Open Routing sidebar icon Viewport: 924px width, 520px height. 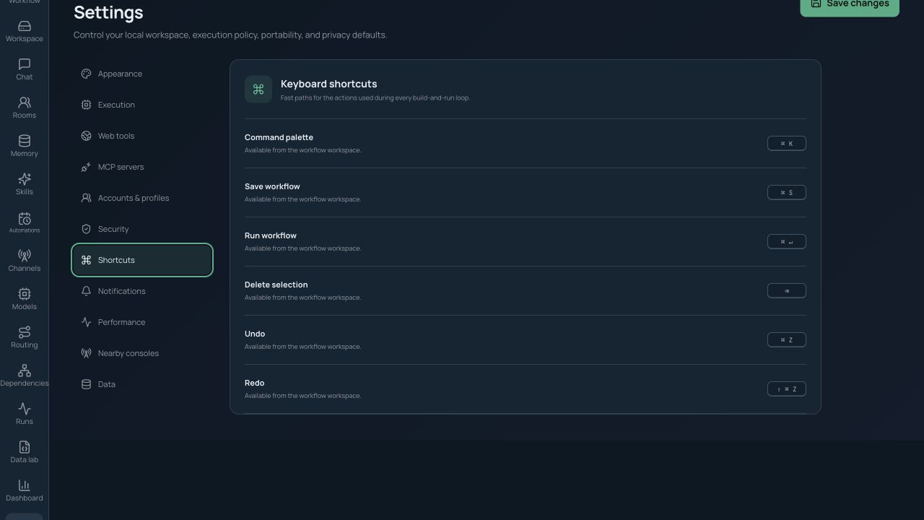[24, 338]
